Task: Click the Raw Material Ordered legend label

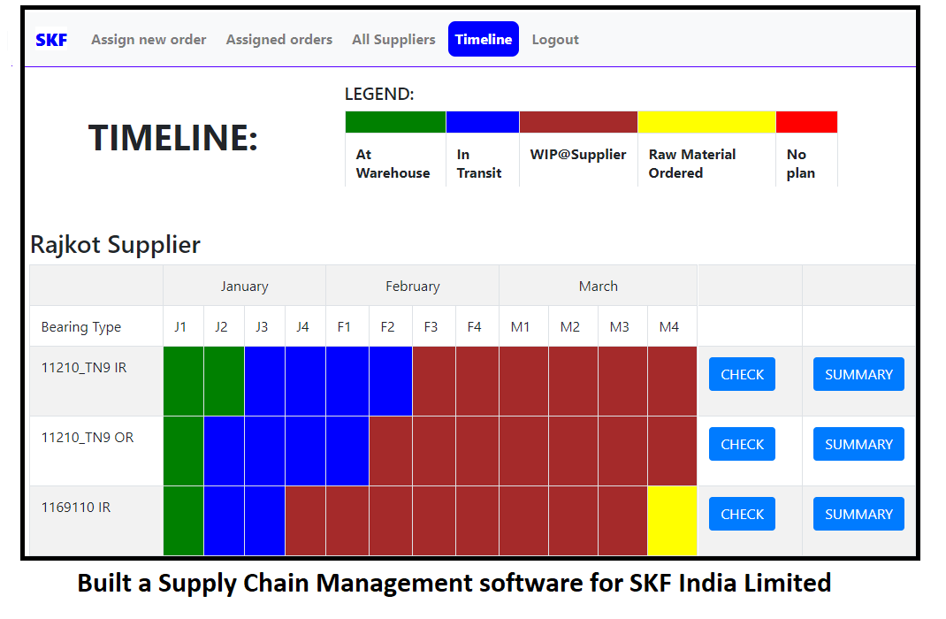Action: coord(692,164)
